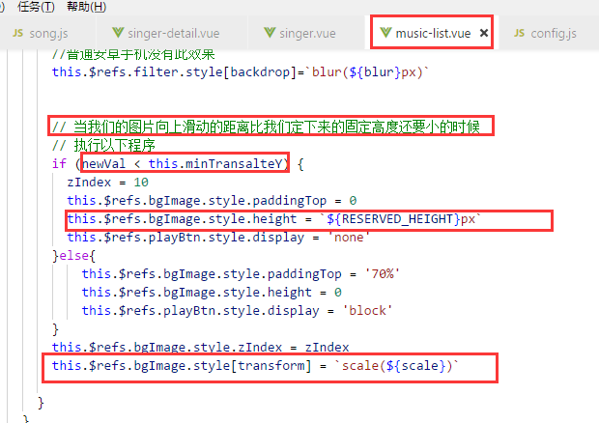
Task: Click the '}else{' line
Action: click(73, 255)
